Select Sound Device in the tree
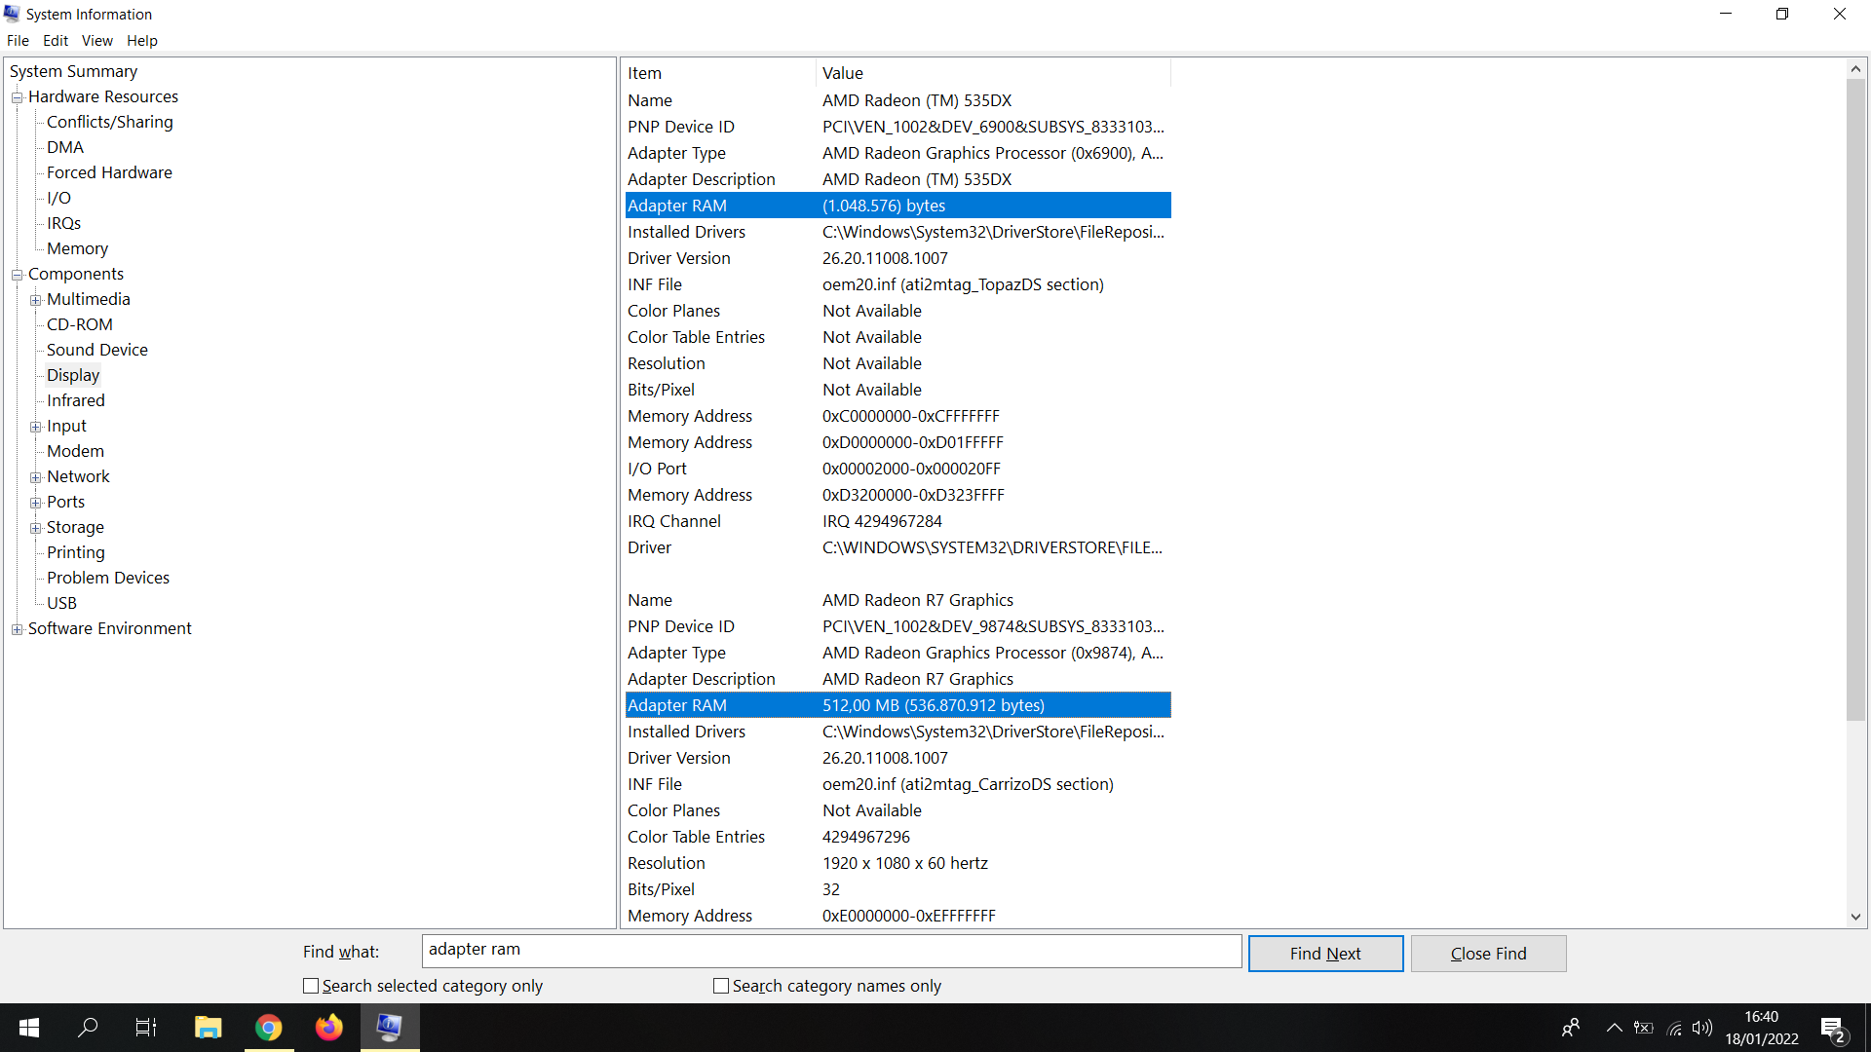 tap(97, 350)
